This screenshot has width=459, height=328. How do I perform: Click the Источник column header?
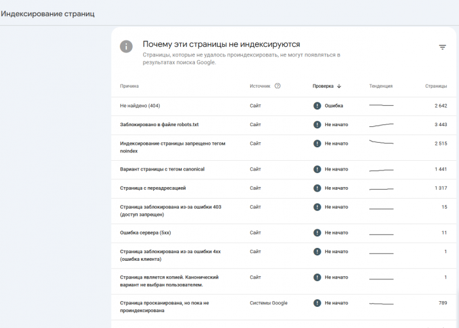point(260,86)
